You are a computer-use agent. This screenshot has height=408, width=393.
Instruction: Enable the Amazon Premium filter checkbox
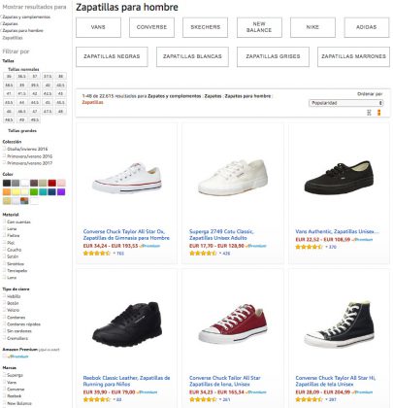5,356
